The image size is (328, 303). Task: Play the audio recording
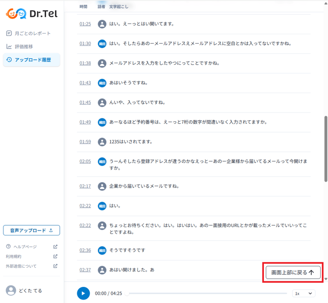point(83,293)
